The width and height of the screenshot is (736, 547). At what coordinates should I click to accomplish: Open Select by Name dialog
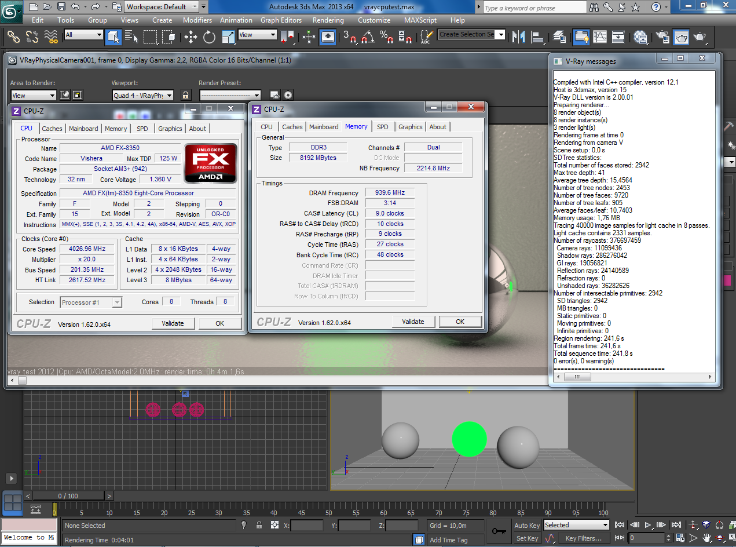coord(131,37)
